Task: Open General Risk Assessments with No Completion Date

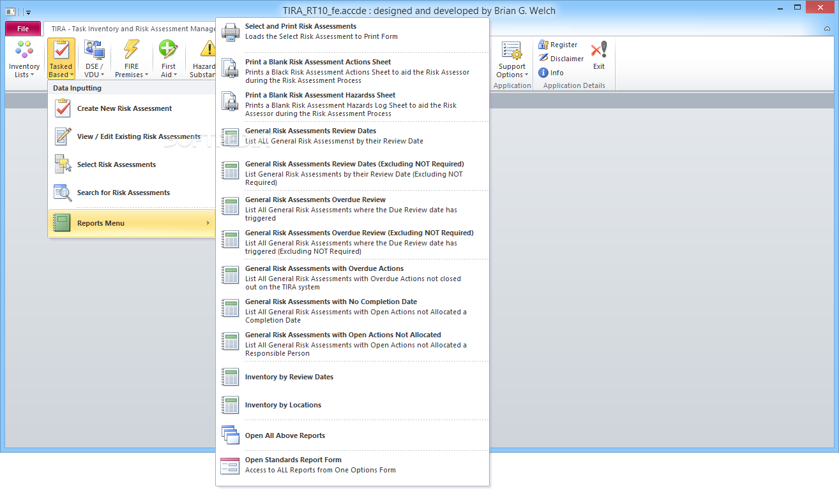Action: (x=352, y=310)
